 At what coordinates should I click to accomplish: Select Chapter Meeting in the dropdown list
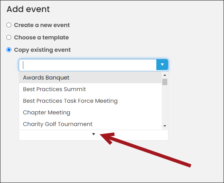pos(90,112)
